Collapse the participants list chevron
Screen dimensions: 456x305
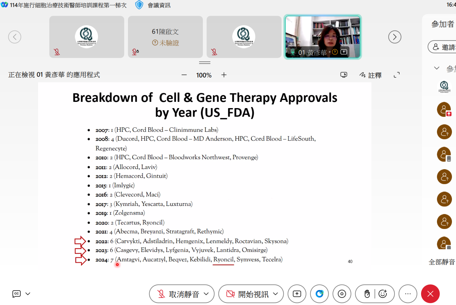pos(437,68)
